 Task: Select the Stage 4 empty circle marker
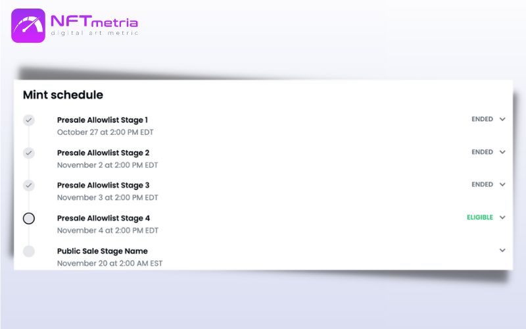(29, 218)
